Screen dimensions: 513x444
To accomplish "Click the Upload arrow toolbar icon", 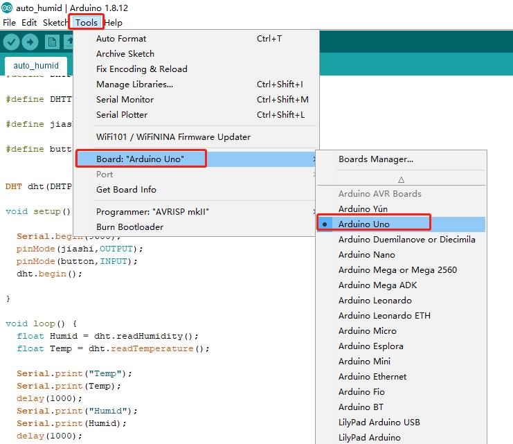I will 30,42.
